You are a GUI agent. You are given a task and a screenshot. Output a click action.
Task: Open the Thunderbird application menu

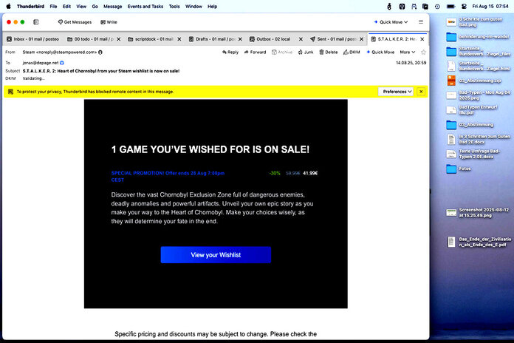tap(30, 6)
